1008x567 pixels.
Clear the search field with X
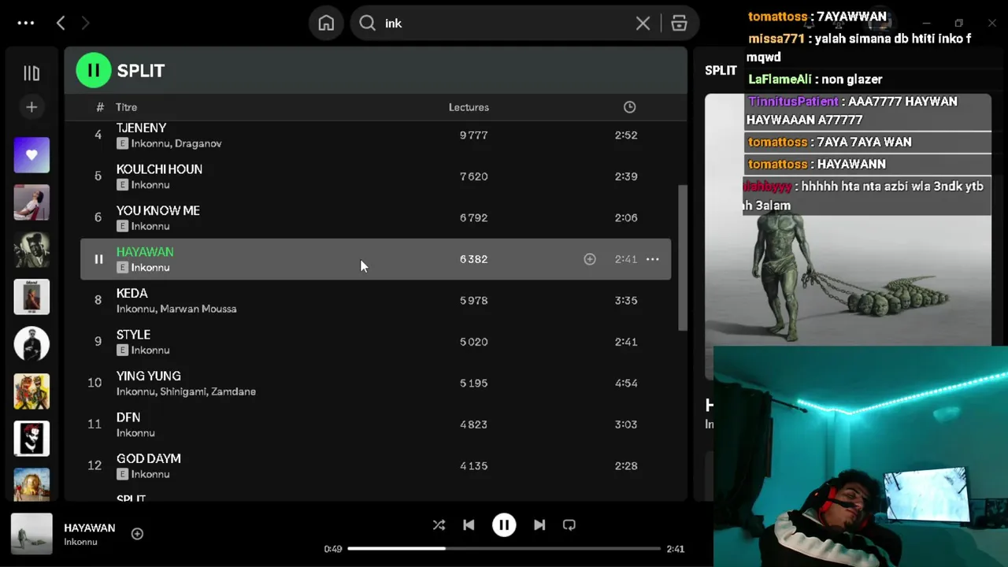pos(643,24)
